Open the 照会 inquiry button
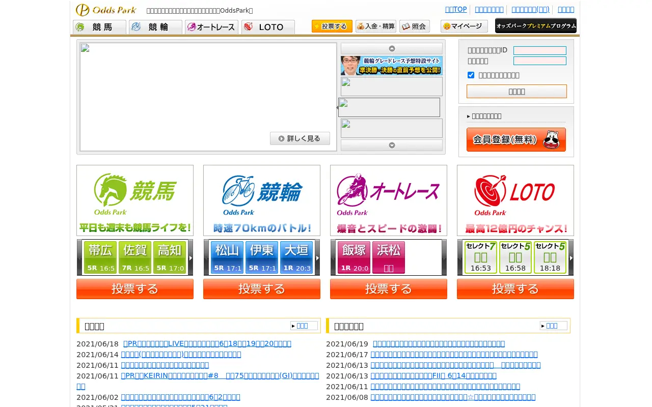The image size is (652, 407). coord(415,26)
